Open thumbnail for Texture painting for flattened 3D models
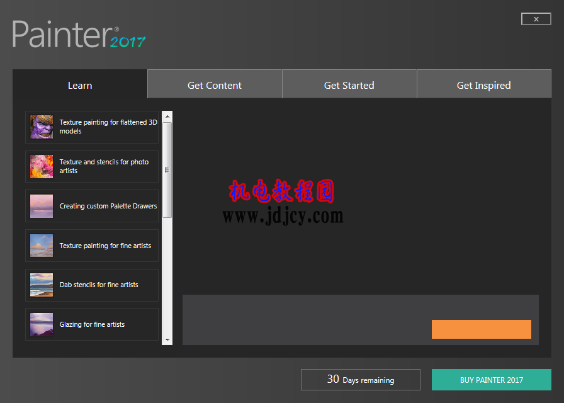 point(42,127)
